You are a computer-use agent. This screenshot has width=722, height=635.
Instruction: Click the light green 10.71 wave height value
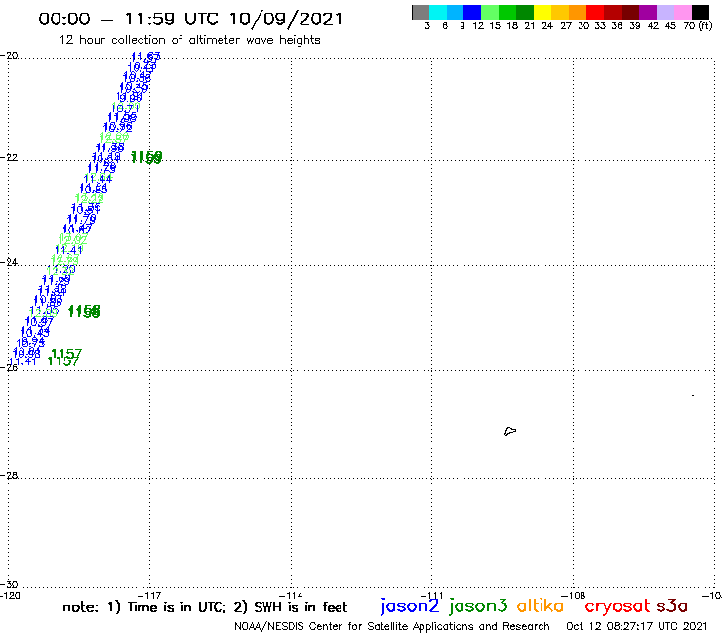pyautogui.click(x=125, y=108)
